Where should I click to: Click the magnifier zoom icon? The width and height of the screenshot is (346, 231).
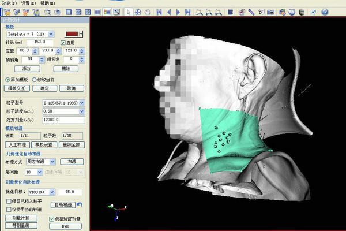tap(198, 11)
